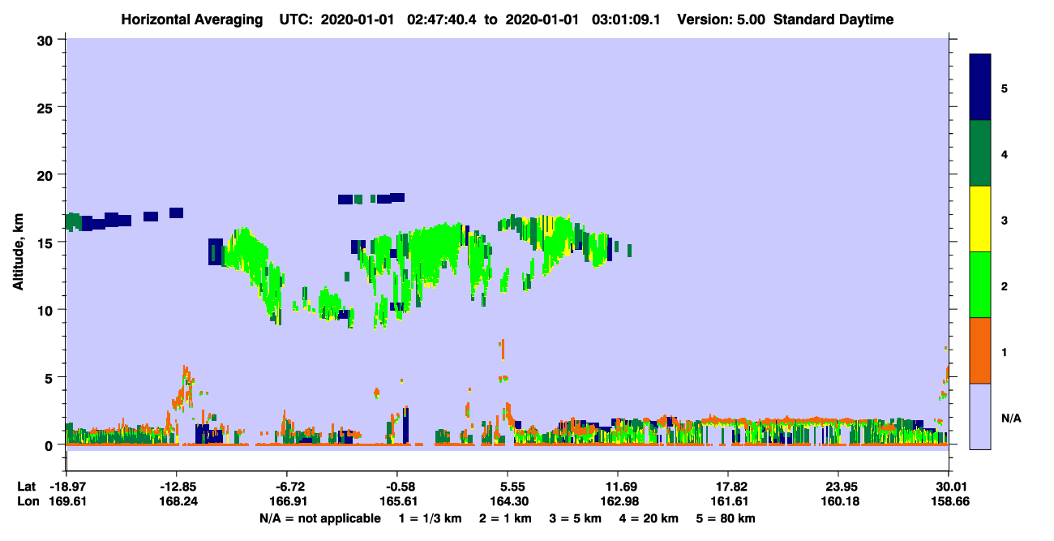Click 'Standard Daytime' in the title

[x=833, y=19]
